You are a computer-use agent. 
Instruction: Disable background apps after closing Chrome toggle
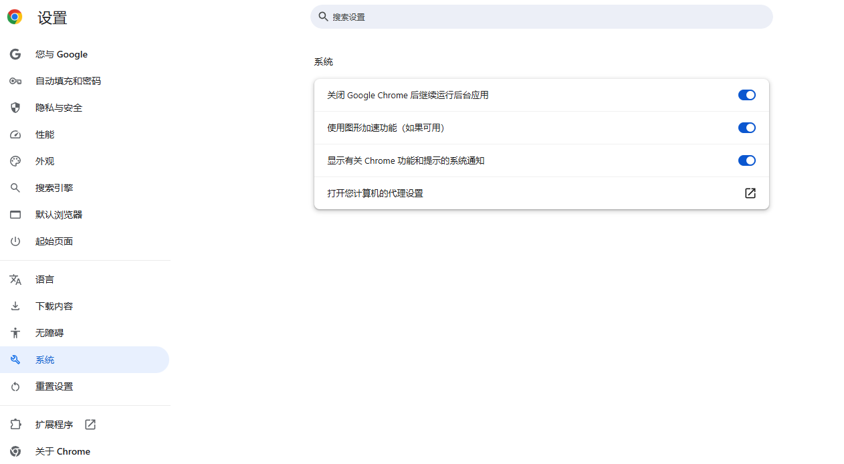746,95
